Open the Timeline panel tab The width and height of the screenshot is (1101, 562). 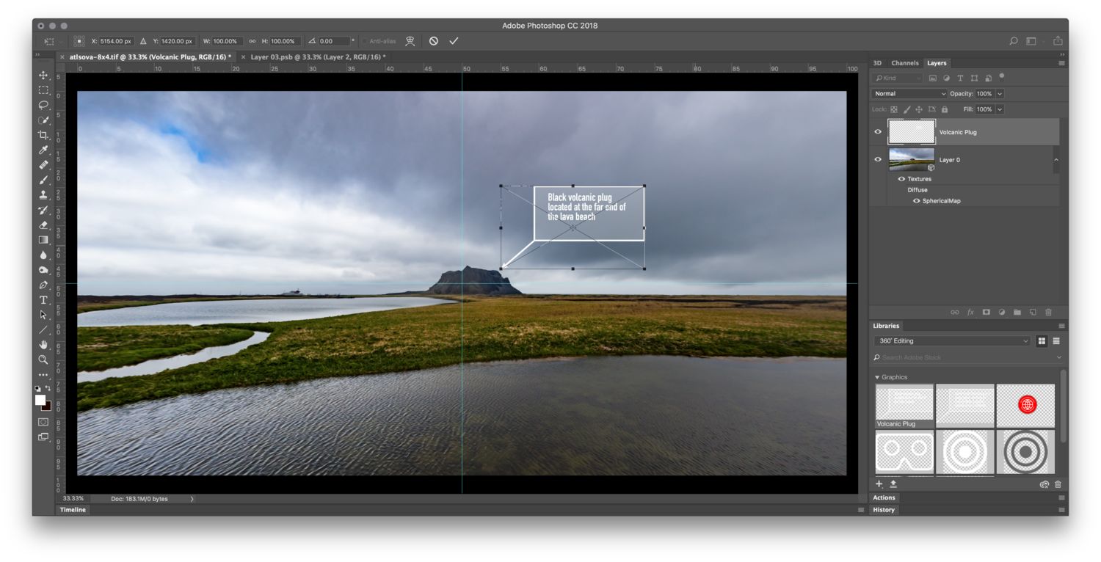coord(73,510)
